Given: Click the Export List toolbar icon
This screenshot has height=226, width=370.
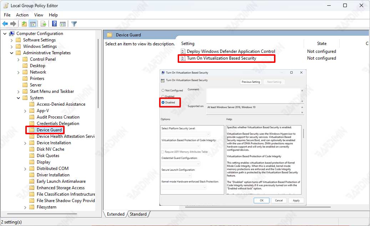Looking at the screenshot, I should 44,24.
